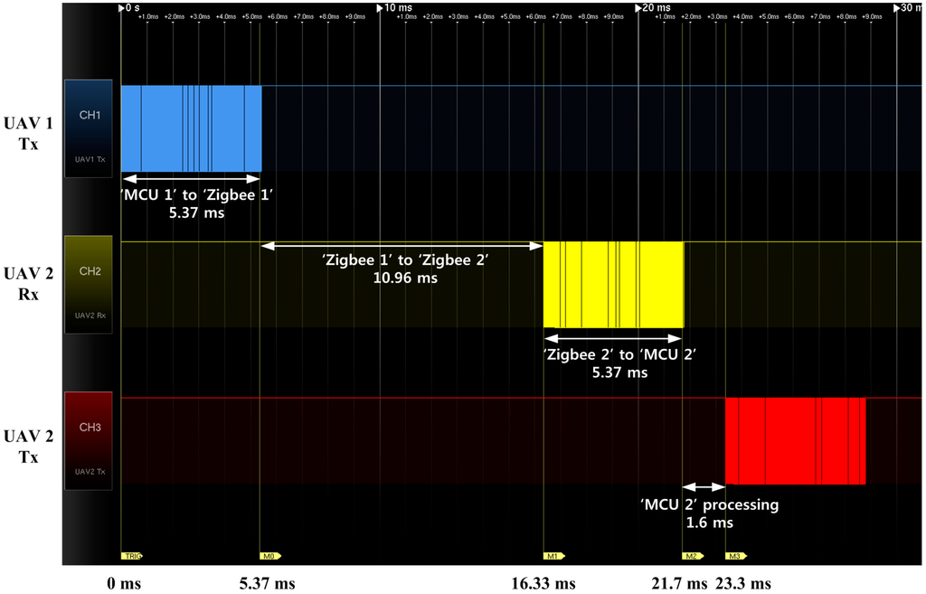Click the UAV2 Tx channel name in CH3
This screenshot has height=594, width=926.
(x=90, y=471)
